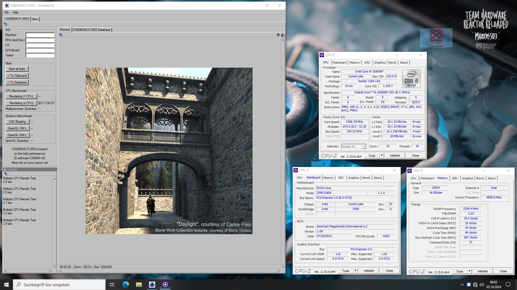517x290 pixels.
Task: Click the console vertical scrollbar down arrow
Action: point(55,267)
